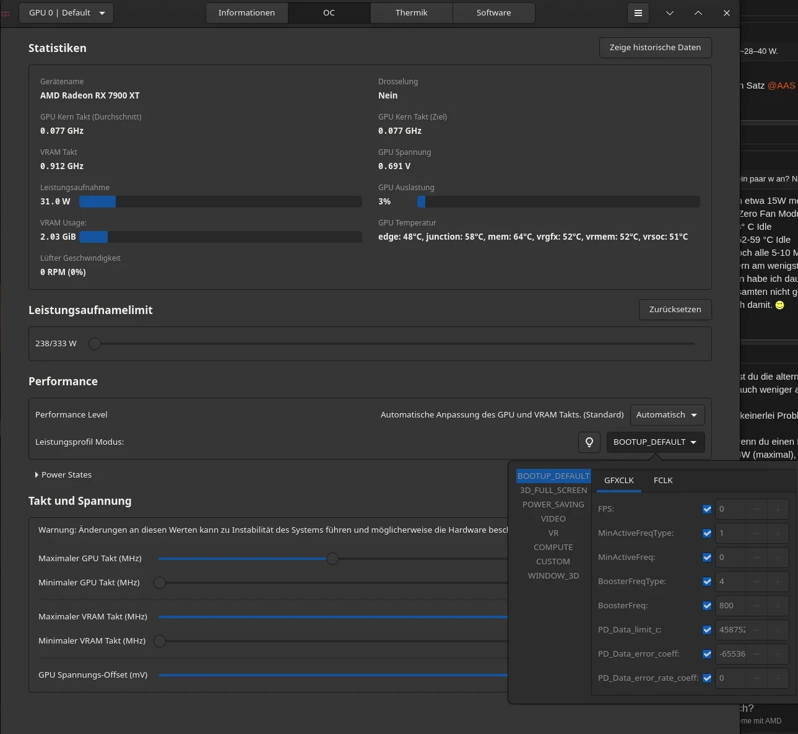Increase the BoosterFreq value

point(778,606)
